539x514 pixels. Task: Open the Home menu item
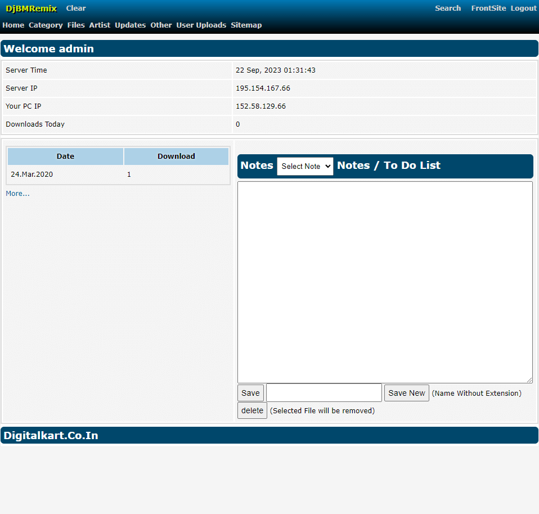(13, 25)
